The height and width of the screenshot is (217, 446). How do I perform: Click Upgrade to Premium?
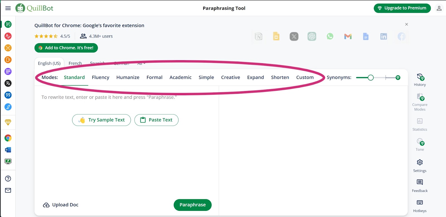click(x=402, y=8)
